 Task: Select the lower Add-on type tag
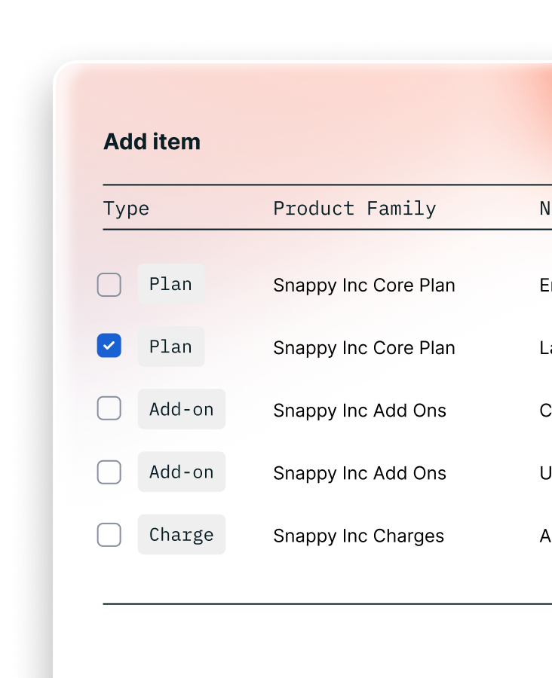click(x=181, y=472)
